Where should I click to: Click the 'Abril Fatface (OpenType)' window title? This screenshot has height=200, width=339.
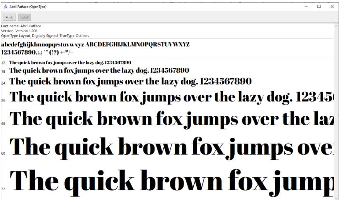(28, 7)
